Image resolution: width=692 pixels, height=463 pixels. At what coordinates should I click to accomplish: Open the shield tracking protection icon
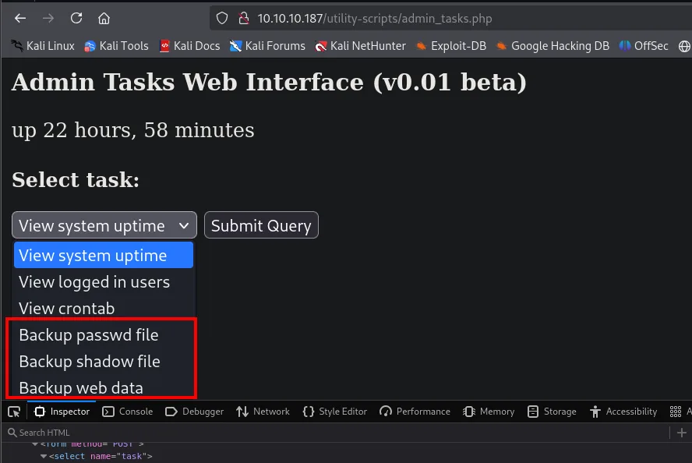coord(222,19)
